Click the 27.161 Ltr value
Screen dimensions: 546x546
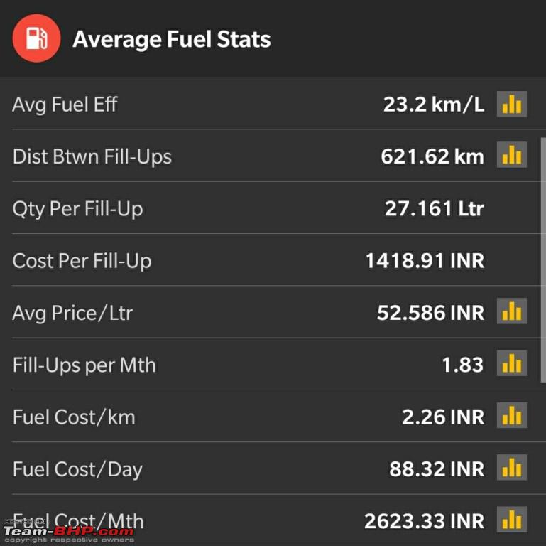(x=435, y=208)
